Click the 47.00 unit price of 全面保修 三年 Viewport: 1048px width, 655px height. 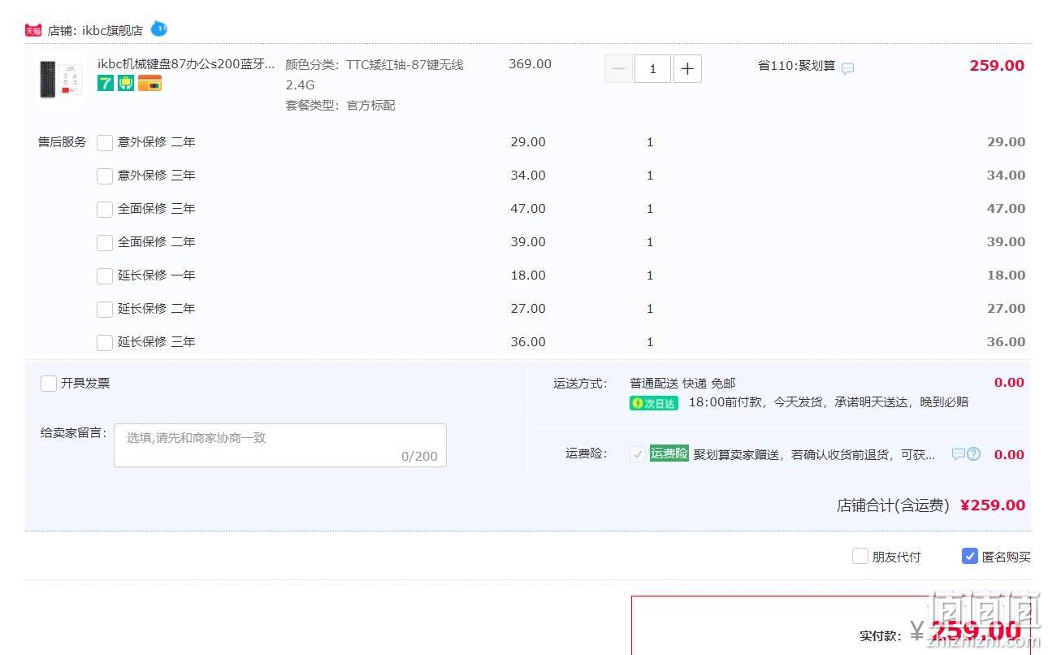528,209
